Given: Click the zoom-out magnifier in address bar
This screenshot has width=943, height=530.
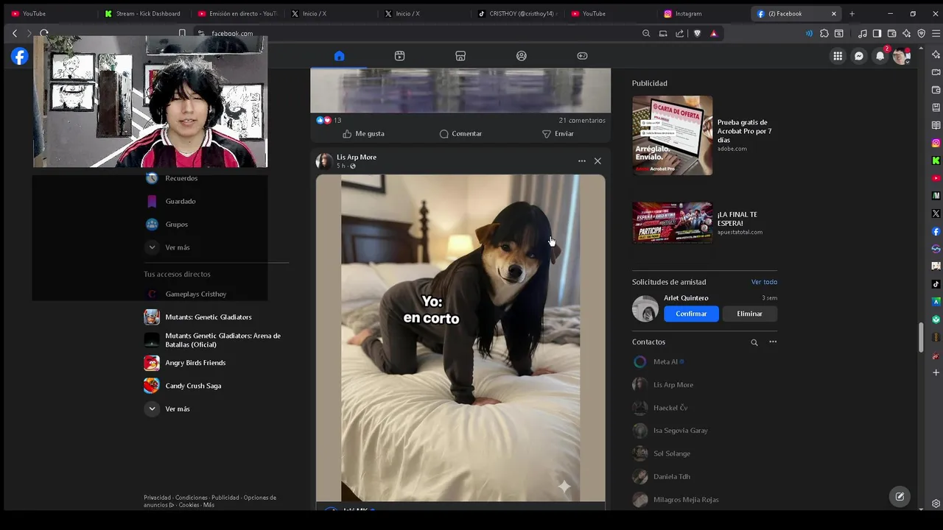Looking at the screenshot, I should point(646,33).
